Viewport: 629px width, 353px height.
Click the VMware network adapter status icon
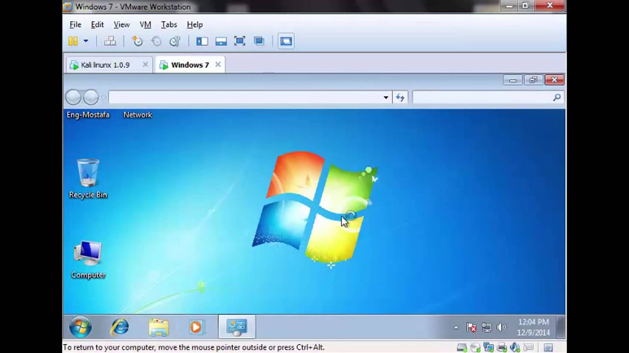pyautogui.click(x=488, y=348)
